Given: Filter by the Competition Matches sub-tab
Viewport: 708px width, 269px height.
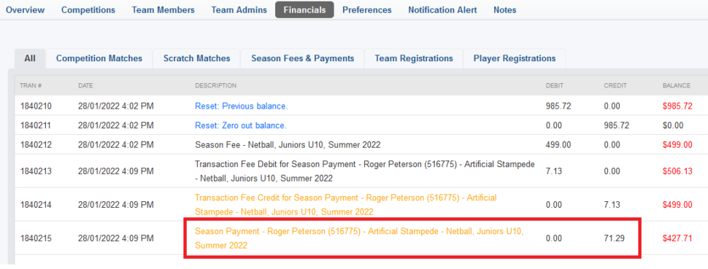Looking at the screenshot, I should [99, 58].
